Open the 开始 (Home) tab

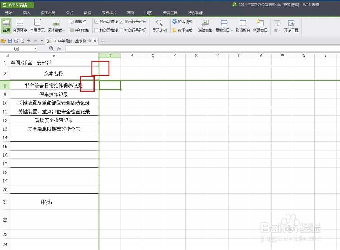click(9, 13)
